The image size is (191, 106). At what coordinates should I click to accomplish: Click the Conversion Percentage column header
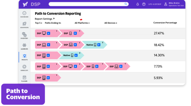(165, 23)
